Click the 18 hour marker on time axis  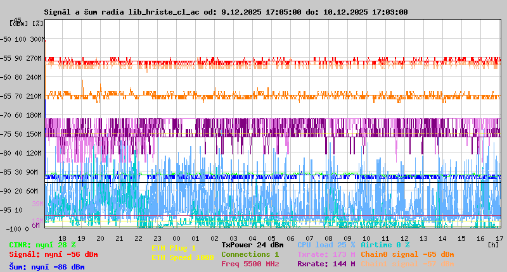tap(62, 238)
